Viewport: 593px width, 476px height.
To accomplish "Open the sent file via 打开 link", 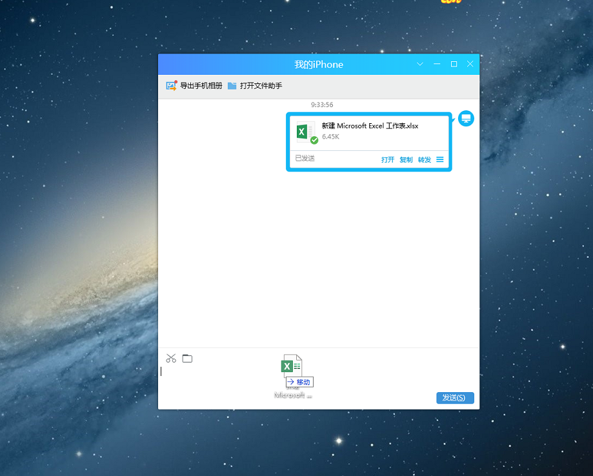I will click(388, 159).
